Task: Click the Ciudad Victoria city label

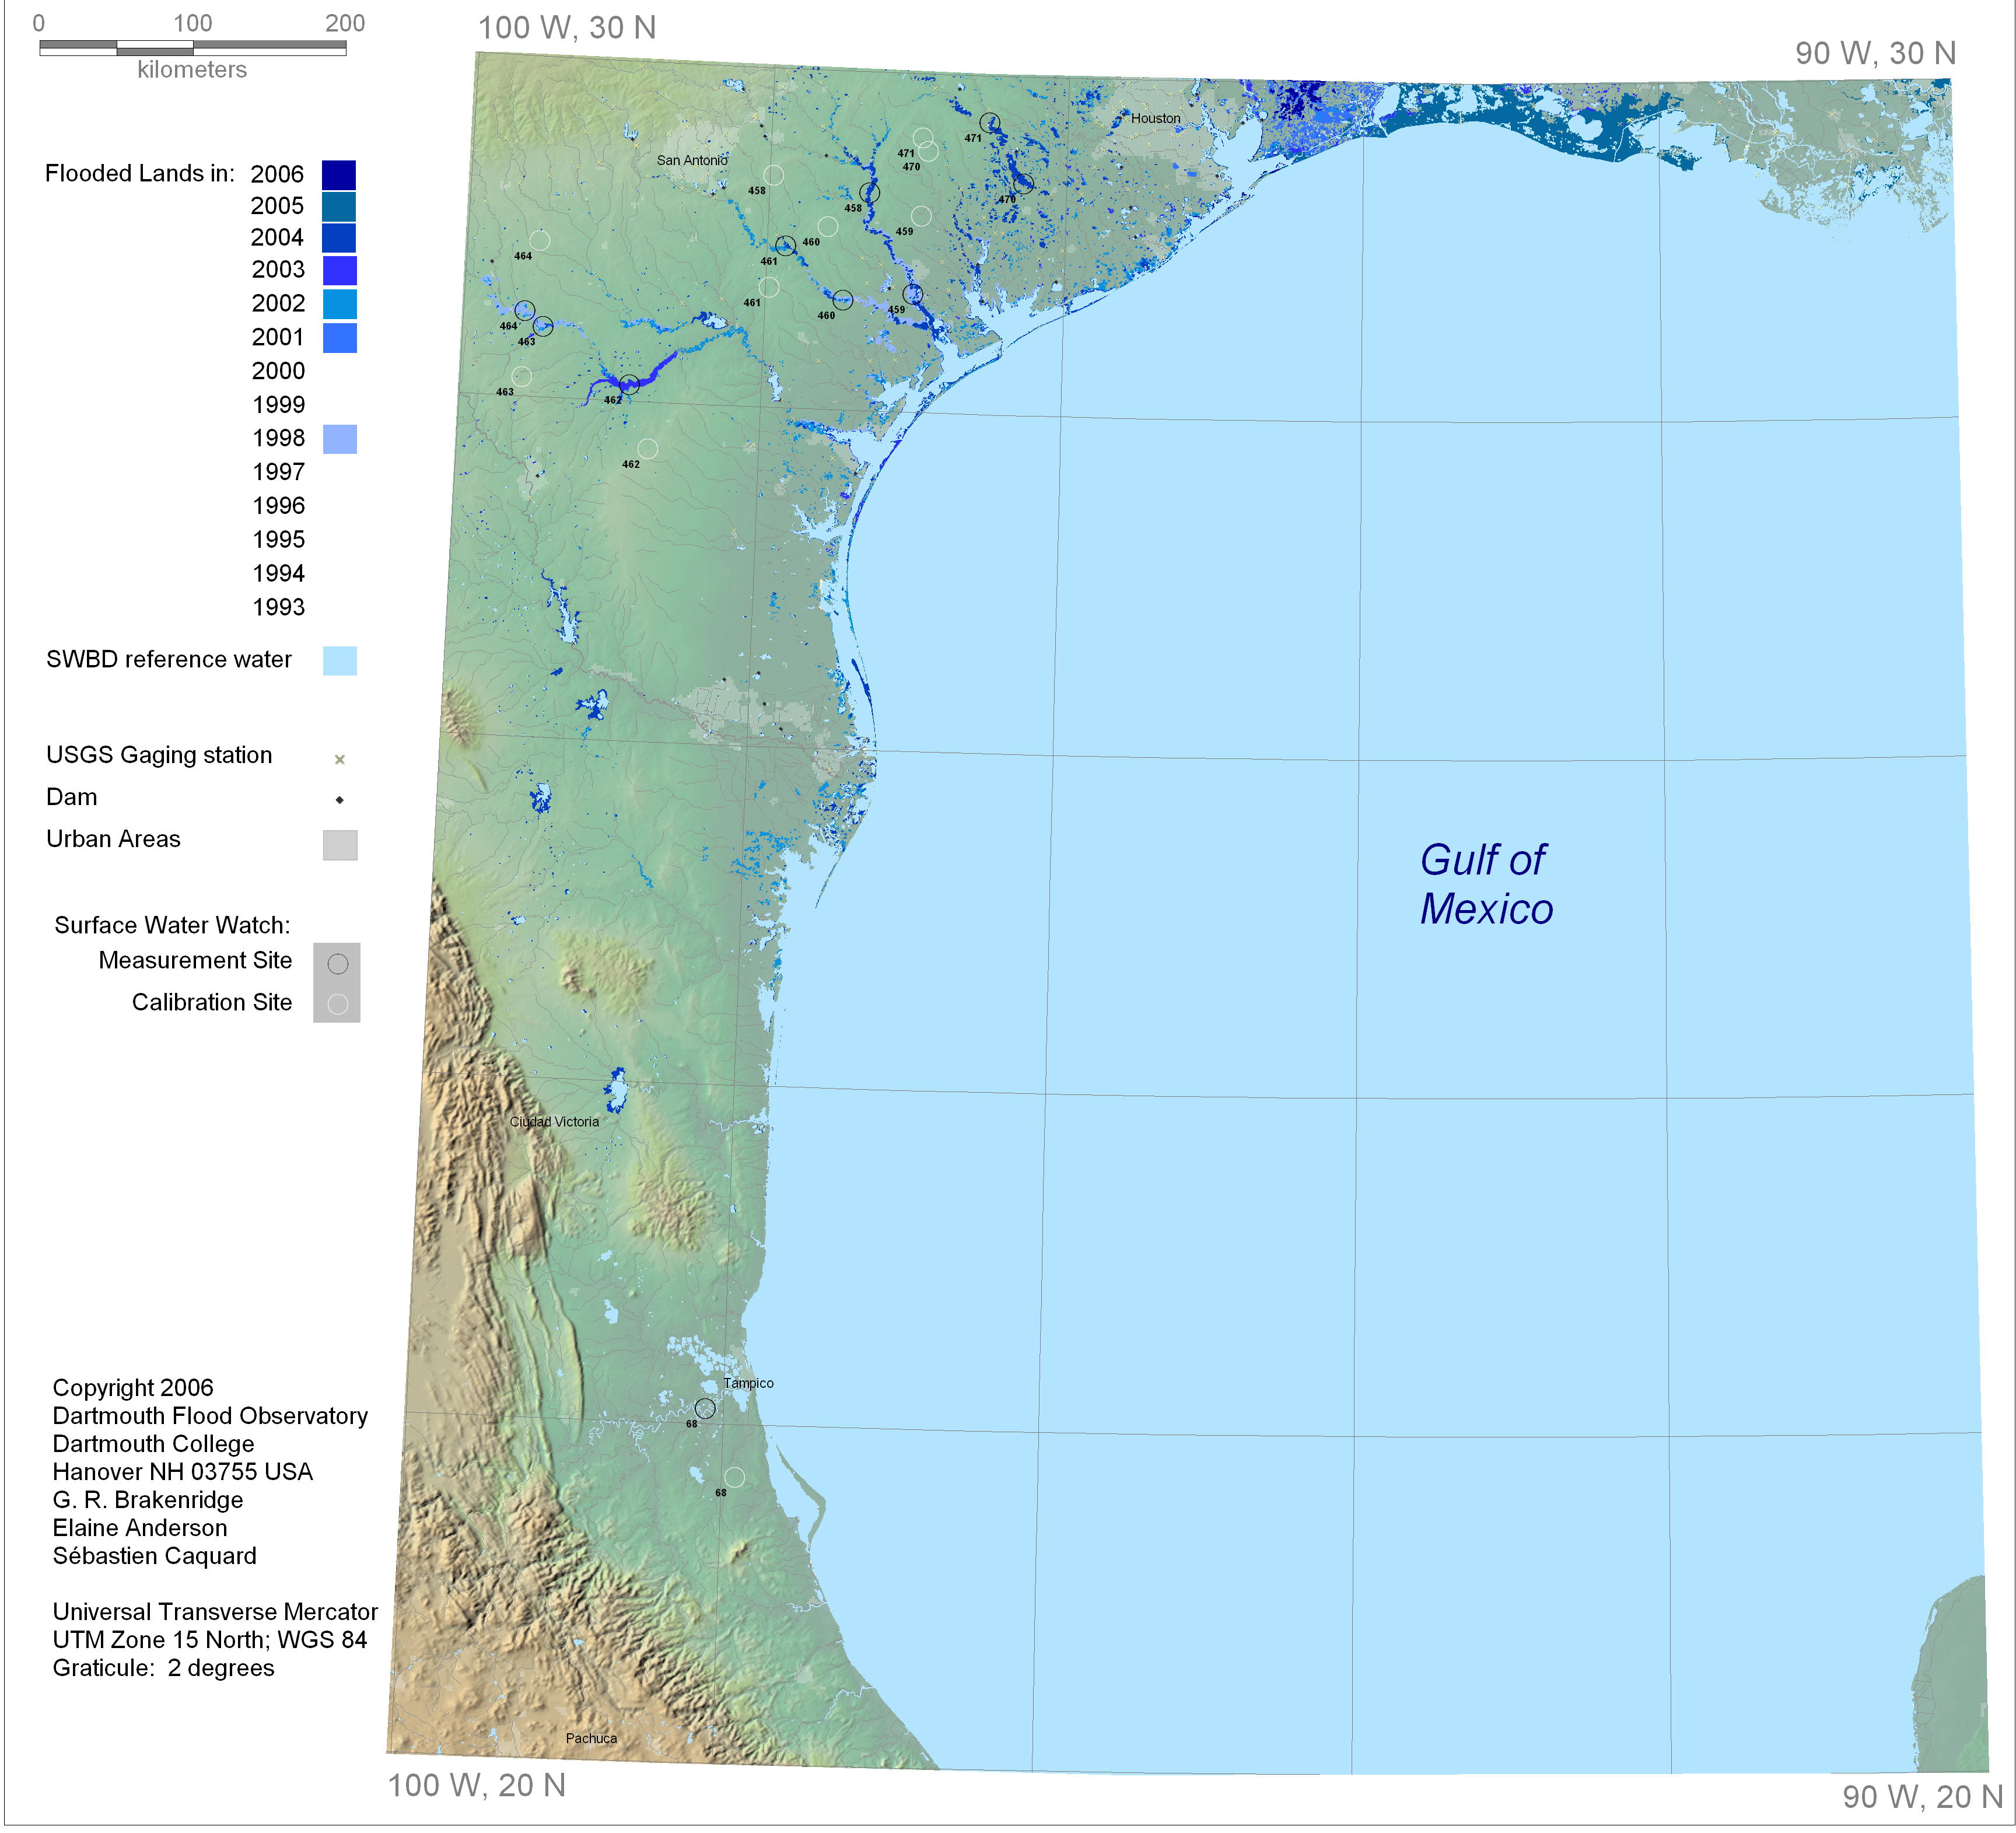Action: click(554, 1122)
